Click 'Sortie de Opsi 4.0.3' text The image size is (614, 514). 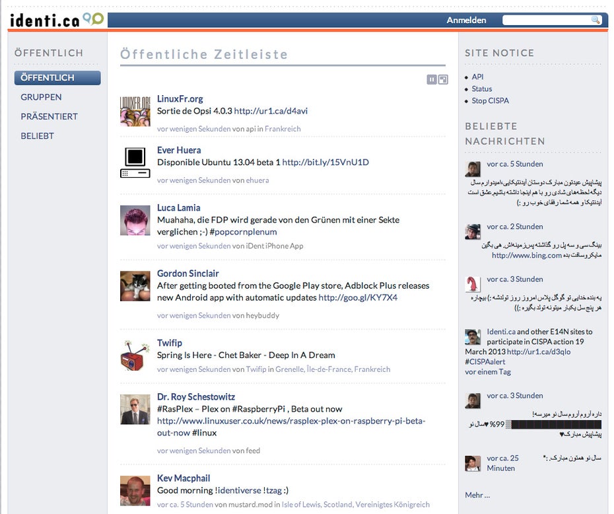[195, 111]
